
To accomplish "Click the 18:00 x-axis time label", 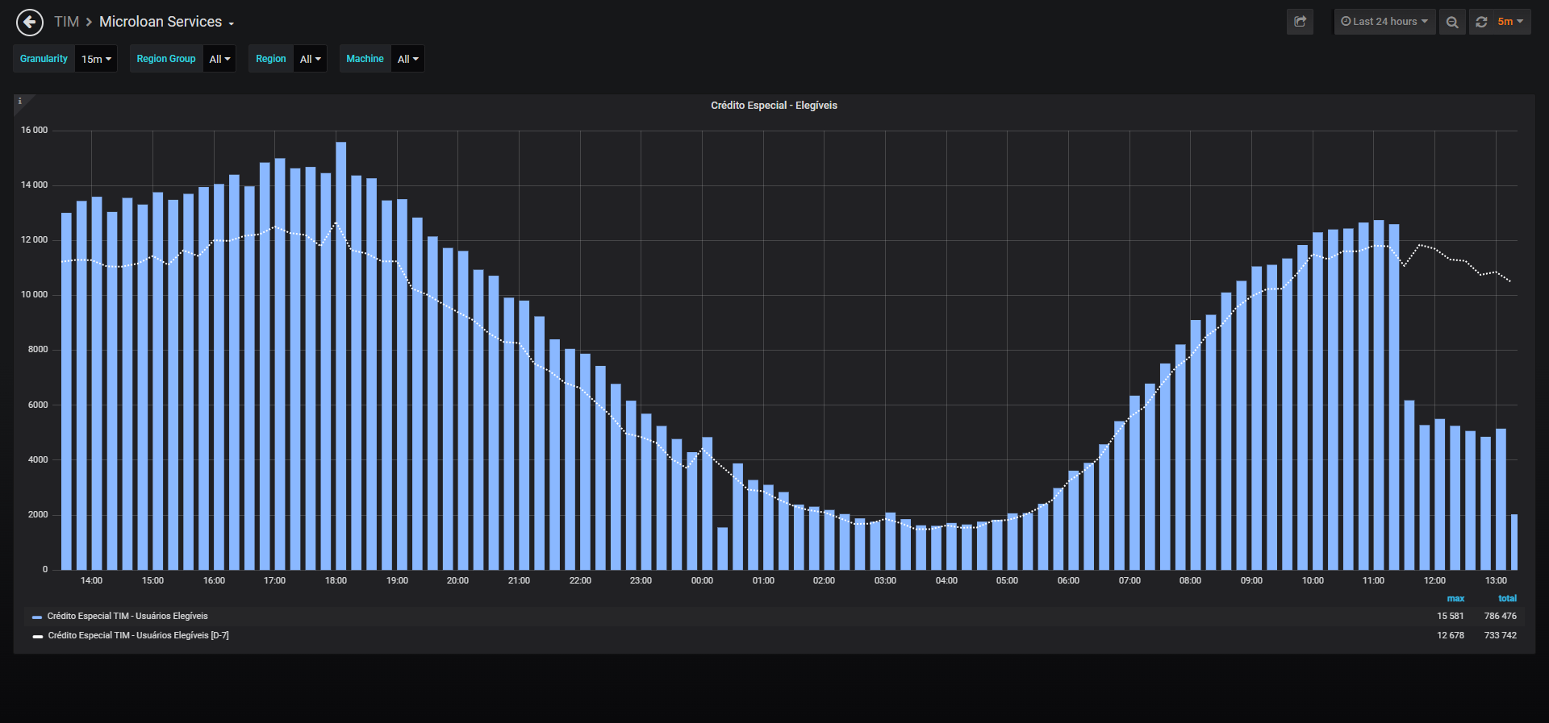I will coord(336,580).
